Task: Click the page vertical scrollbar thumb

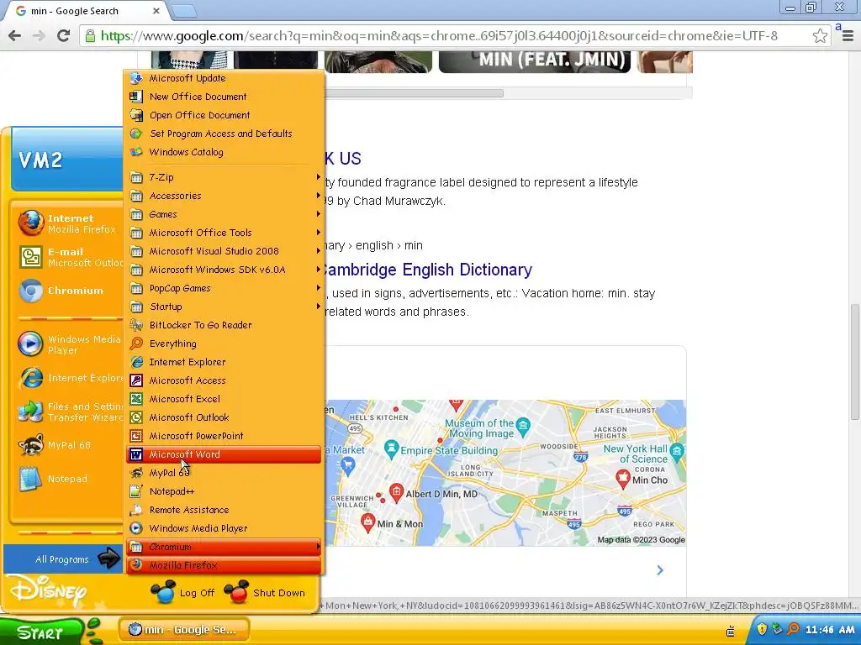Action: click(x=855, y=362)
